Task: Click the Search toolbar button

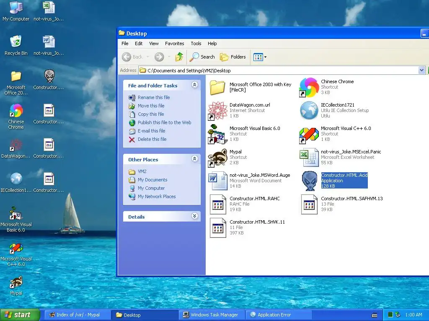Action: (x=202, y=57)
